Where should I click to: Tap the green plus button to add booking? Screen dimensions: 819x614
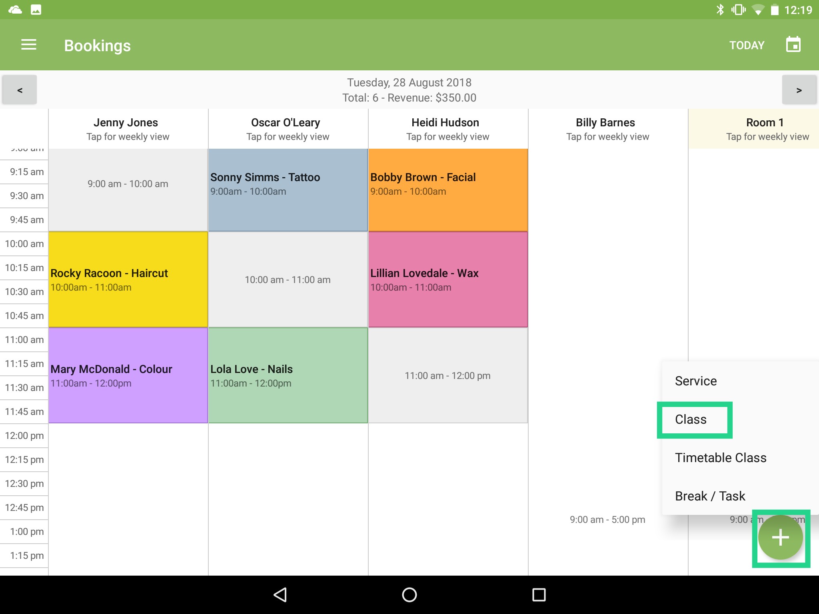[x=780, y=538]
